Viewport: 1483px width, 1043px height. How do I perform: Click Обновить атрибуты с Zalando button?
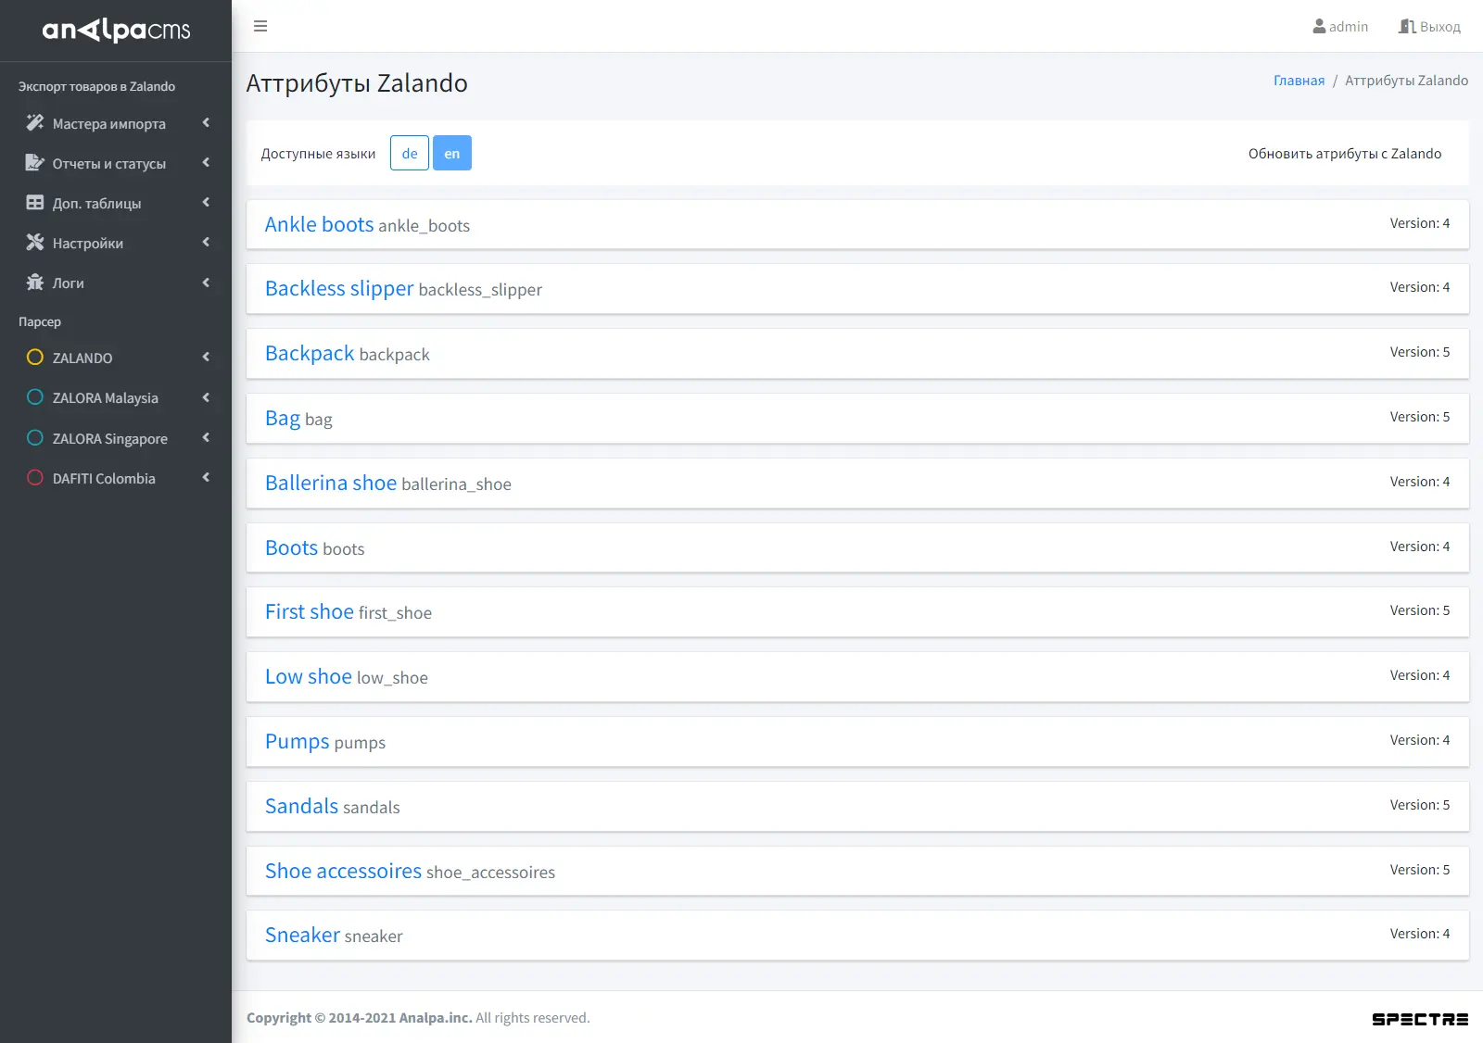pos(1344,154)
